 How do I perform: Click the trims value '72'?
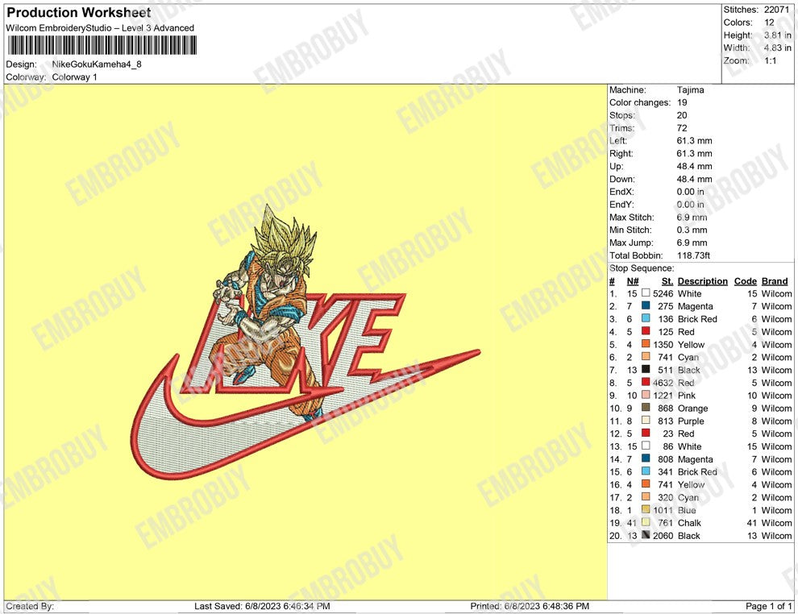pos(682,127)
